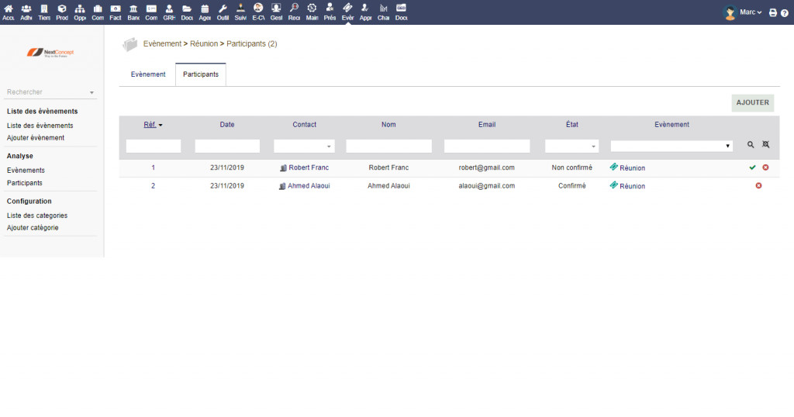Remove Robert Franc using the red X
The width and height of the screenshot is (794, 417).
click(765, 167)
